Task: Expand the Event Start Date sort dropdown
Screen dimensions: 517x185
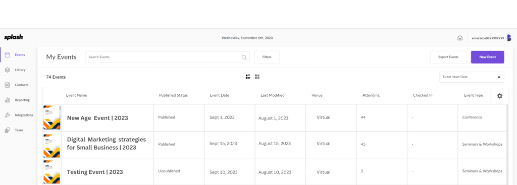Action: (472, 77)
